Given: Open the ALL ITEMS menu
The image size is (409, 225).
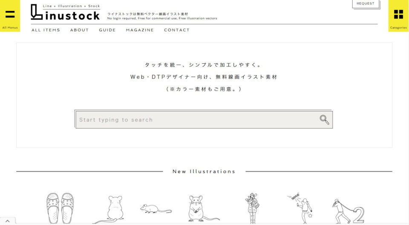Looking at the screenshot, I should [x=46, y=30].
